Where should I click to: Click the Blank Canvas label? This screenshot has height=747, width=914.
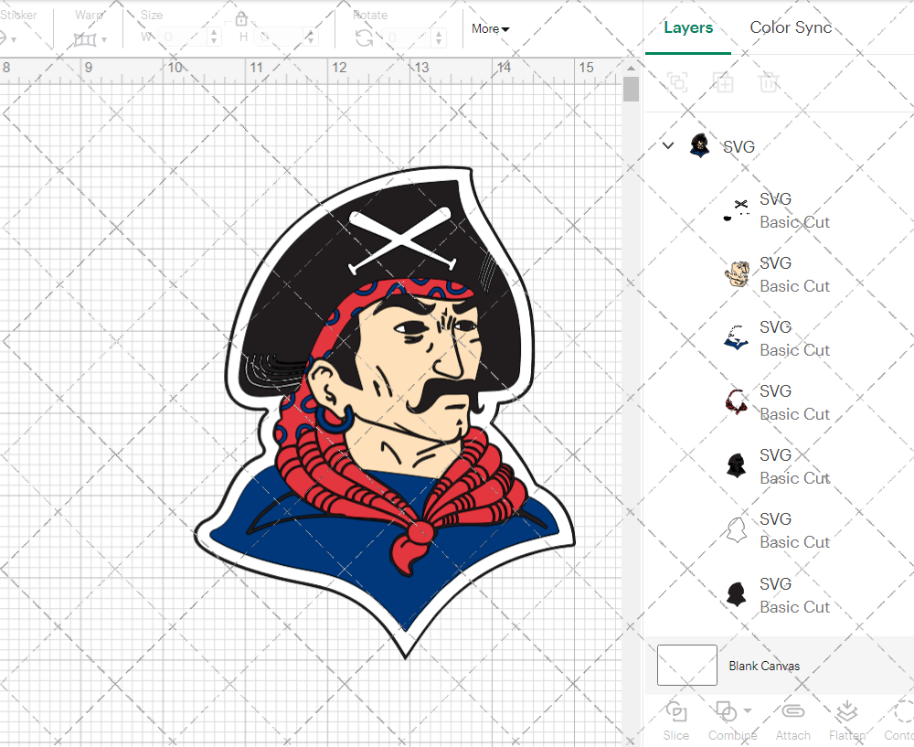763,666
